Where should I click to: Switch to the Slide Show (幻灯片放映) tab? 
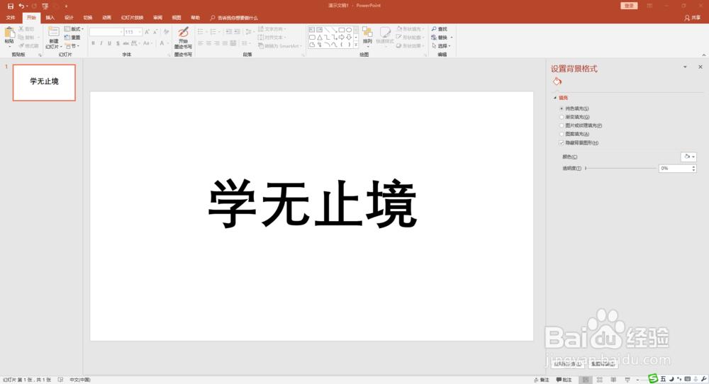tap(132, 18)
